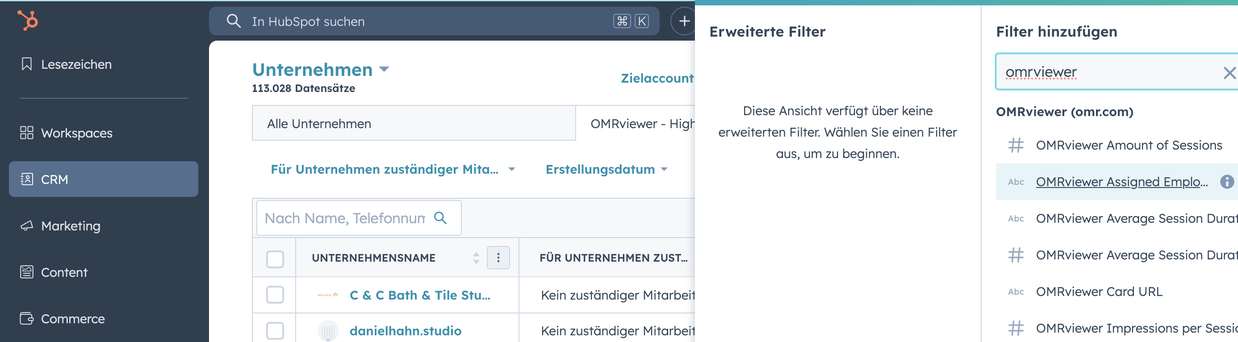Open column options menu for Unternehmensname
Screen dimensions: 1238x342
click(x=498, y=258)
